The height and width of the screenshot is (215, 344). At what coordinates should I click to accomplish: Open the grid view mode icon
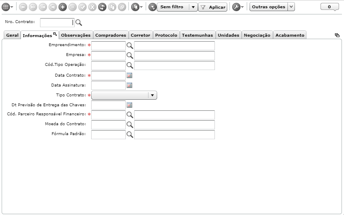[6, 7]
